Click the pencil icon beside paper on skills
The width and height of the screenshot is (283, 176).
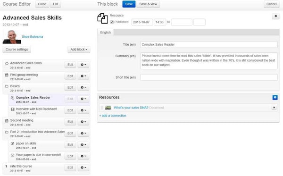(x=12, y=143)
